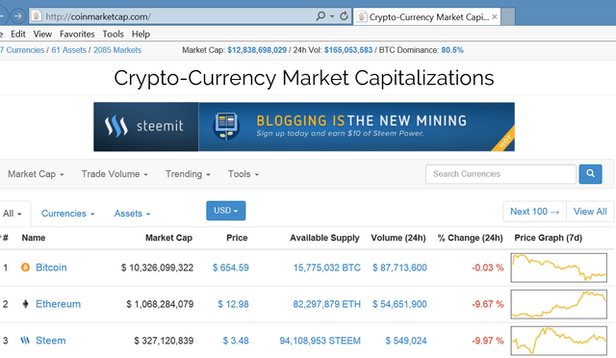Open the View menu
This screenshot has height=358, width=616.
click(42, 35)
